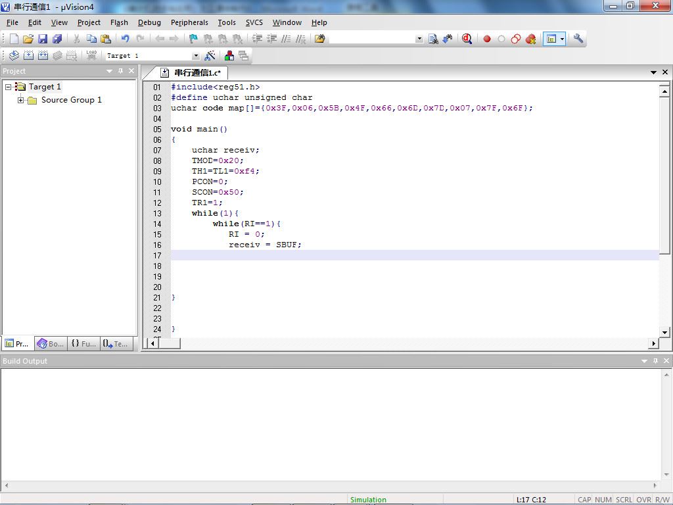
Task: Start or stop the debug session
Action: click(x=467, y=39)
